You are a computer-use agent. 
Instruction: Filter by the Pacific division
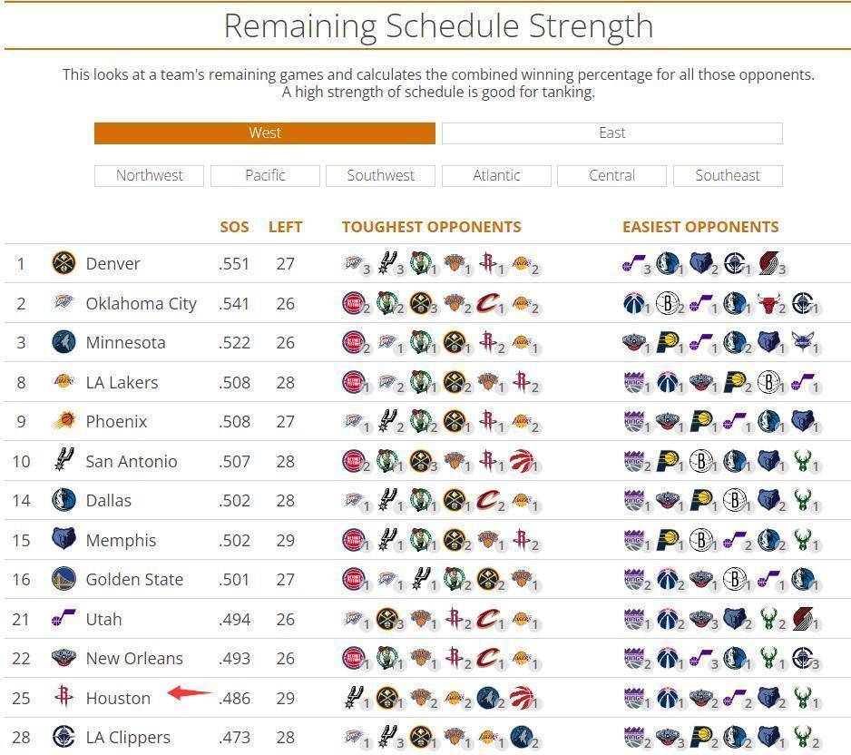tap(265, 175)
